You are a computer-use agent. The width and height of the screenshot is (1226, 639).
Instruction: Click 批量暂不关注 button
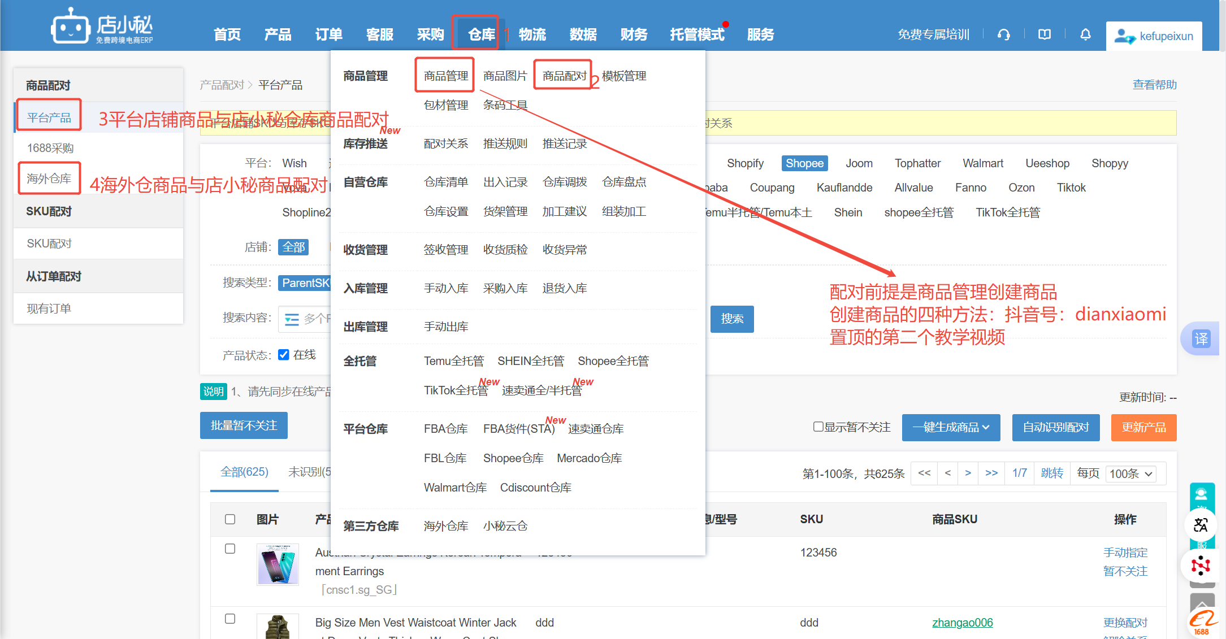pyautogui.click(x=244, y=425)
